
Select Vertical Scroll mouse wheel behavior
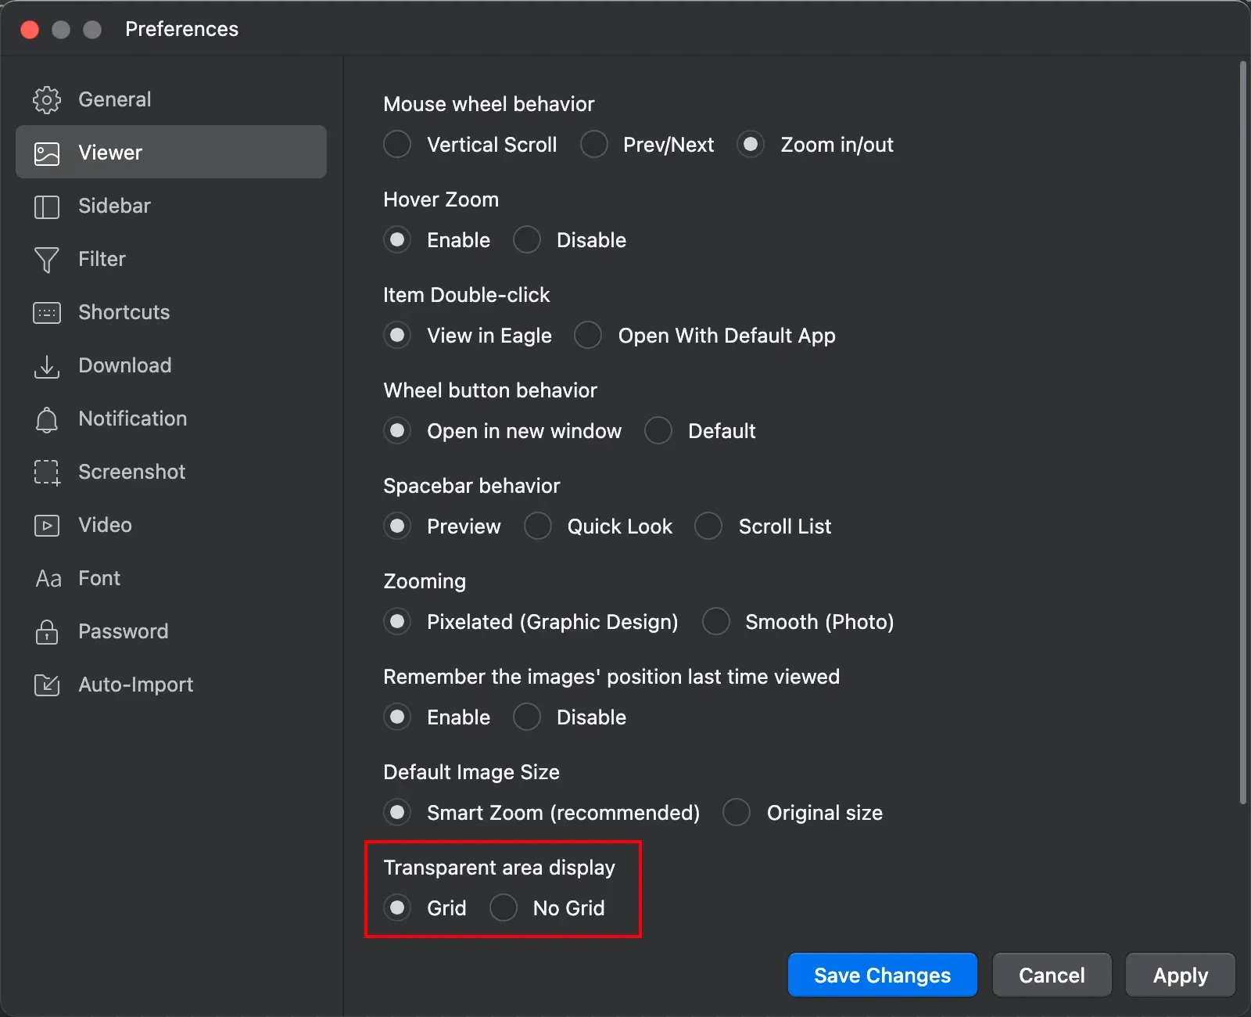pos(397,145)
